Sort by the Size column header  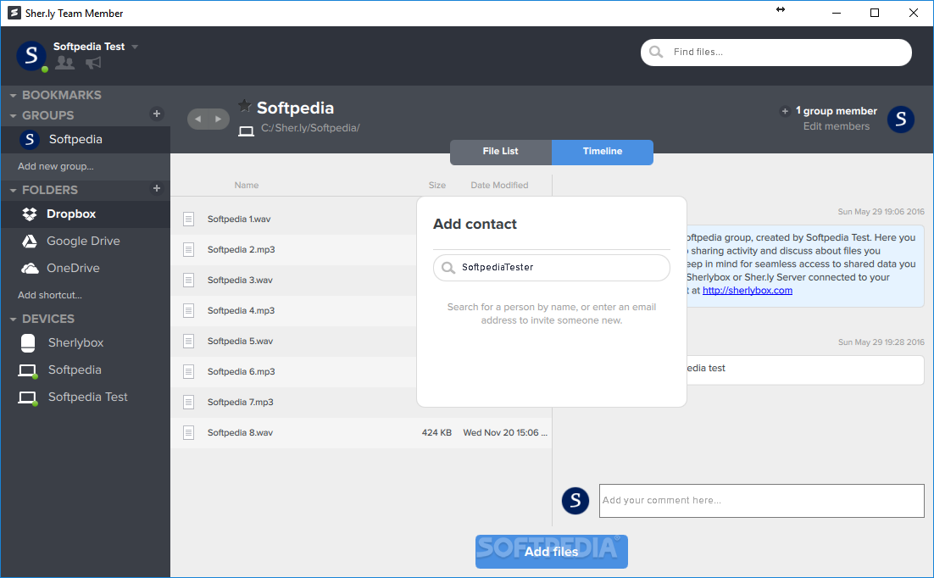click(437, 186)
